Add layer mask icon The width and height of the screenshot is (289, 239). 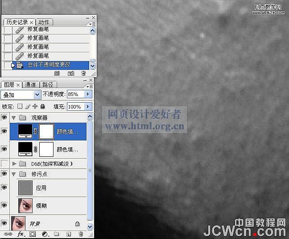[33, 234]
